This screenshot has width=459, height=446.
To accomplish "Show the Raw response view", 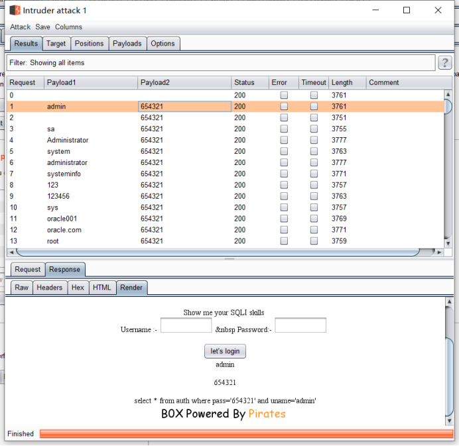I will click(22, 288).
